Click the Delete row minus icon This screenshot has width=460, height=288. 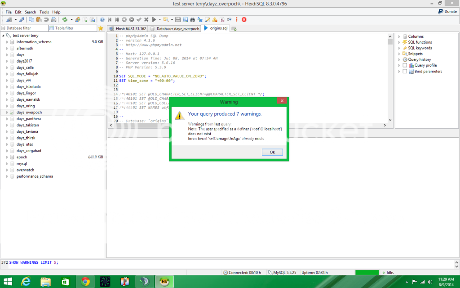tap(132, 20)
